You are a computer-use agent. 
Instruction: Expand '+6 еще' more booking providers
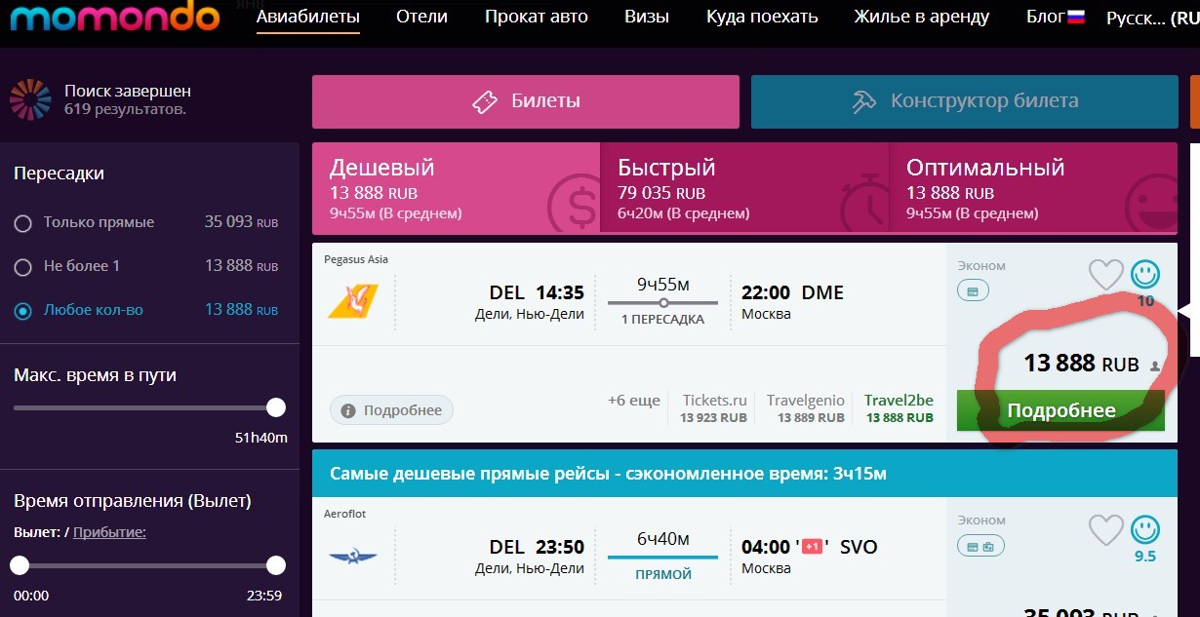pyautogui.click(x=633, y=401)
